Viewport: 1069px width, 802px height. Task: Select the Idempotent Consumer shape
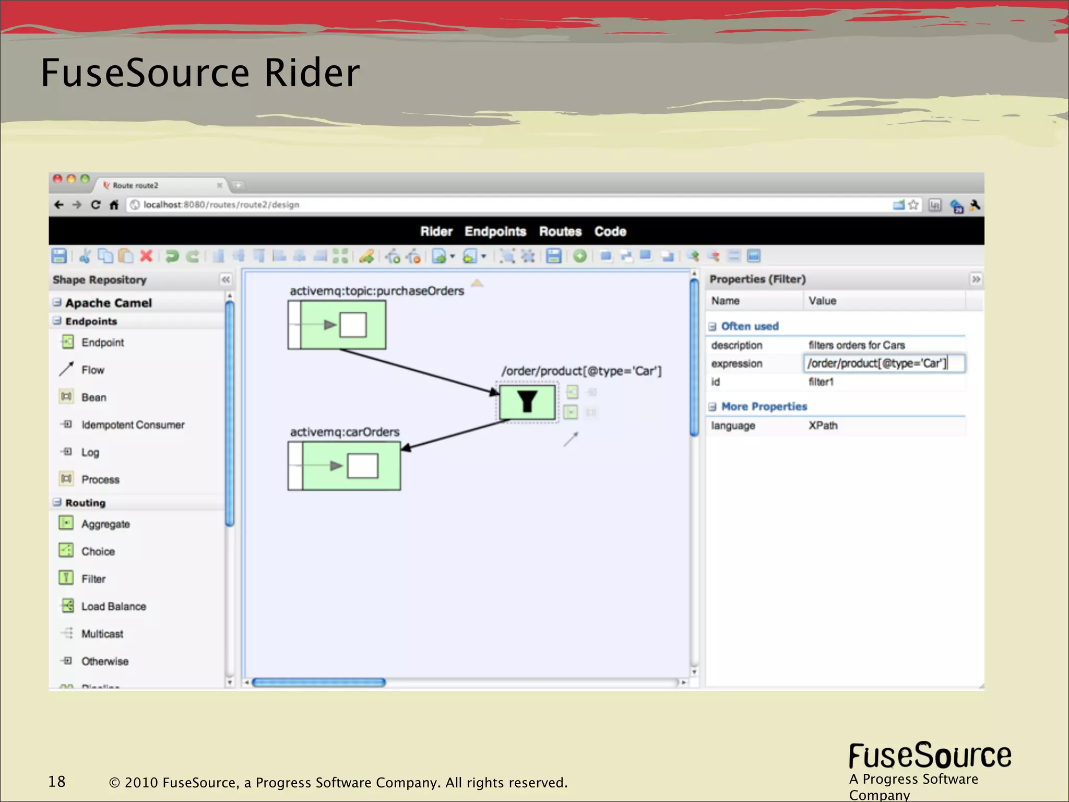133,424
